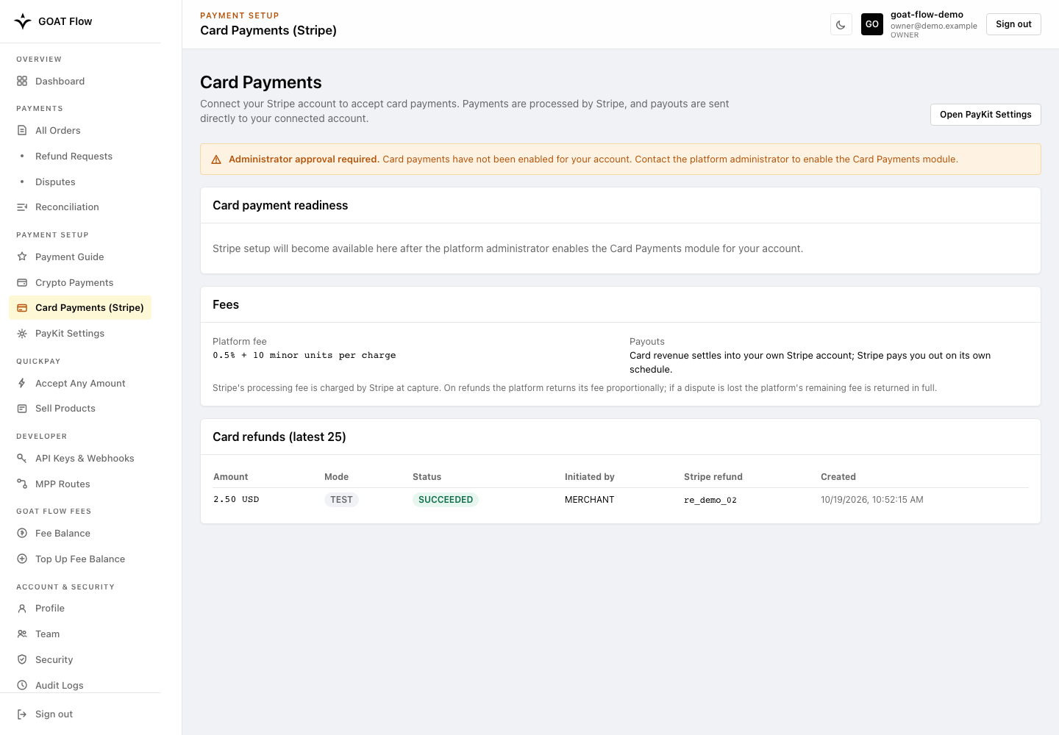Click the Card Payments (Stripe) sidebar icon
Image resolution: width=1059 pixels, height=735 pixels.
(x=22, y=308)
